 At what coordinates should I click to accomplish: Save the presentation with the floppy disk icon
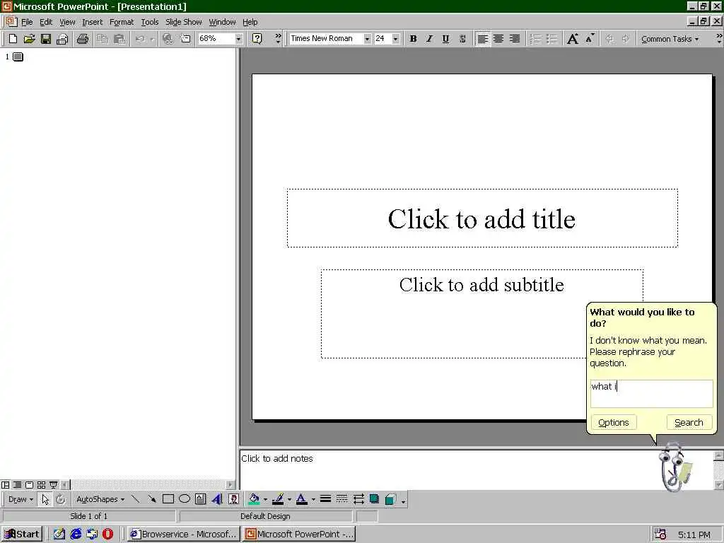tap(46, 39)
